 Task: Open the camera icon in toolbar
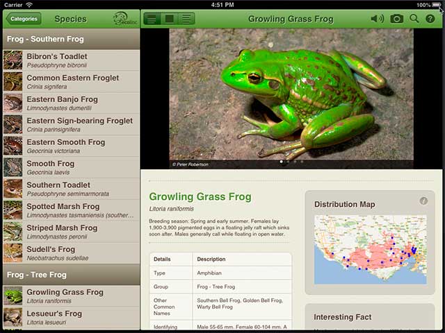(396, 19)
